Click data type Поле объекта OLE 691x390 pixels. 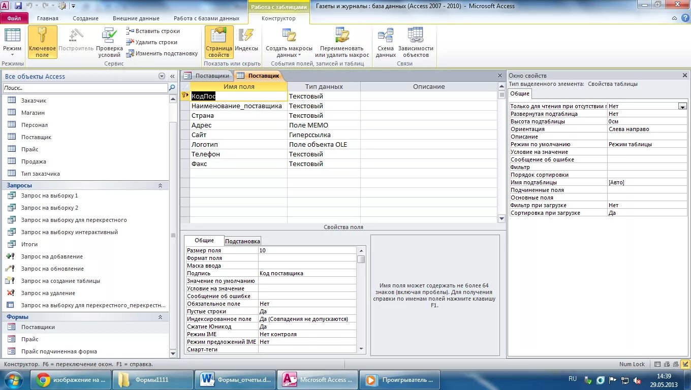pos(324,144)
